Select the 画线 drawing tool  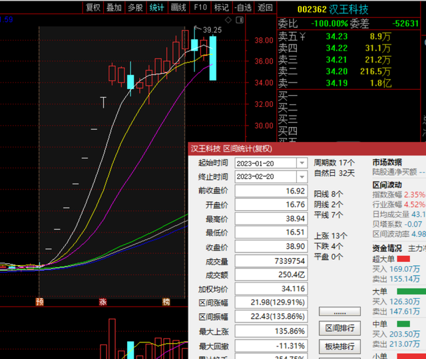pyautogui.click(x=178, y=7)
